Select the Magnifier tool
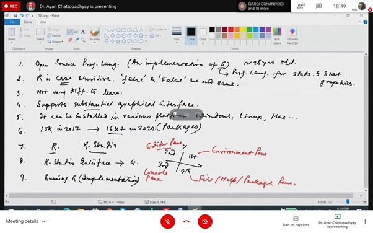Viewport: 373px width, 233px height. 83,40
